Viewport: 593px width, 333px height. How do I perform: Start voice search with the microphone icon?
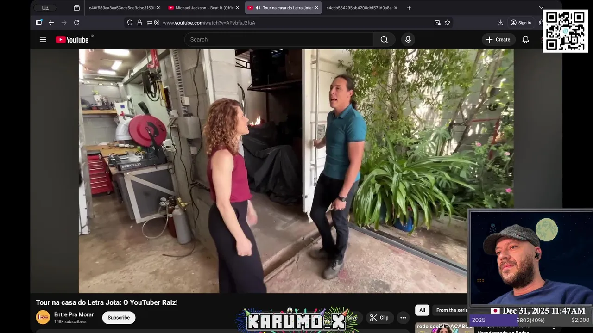(408, 40)
